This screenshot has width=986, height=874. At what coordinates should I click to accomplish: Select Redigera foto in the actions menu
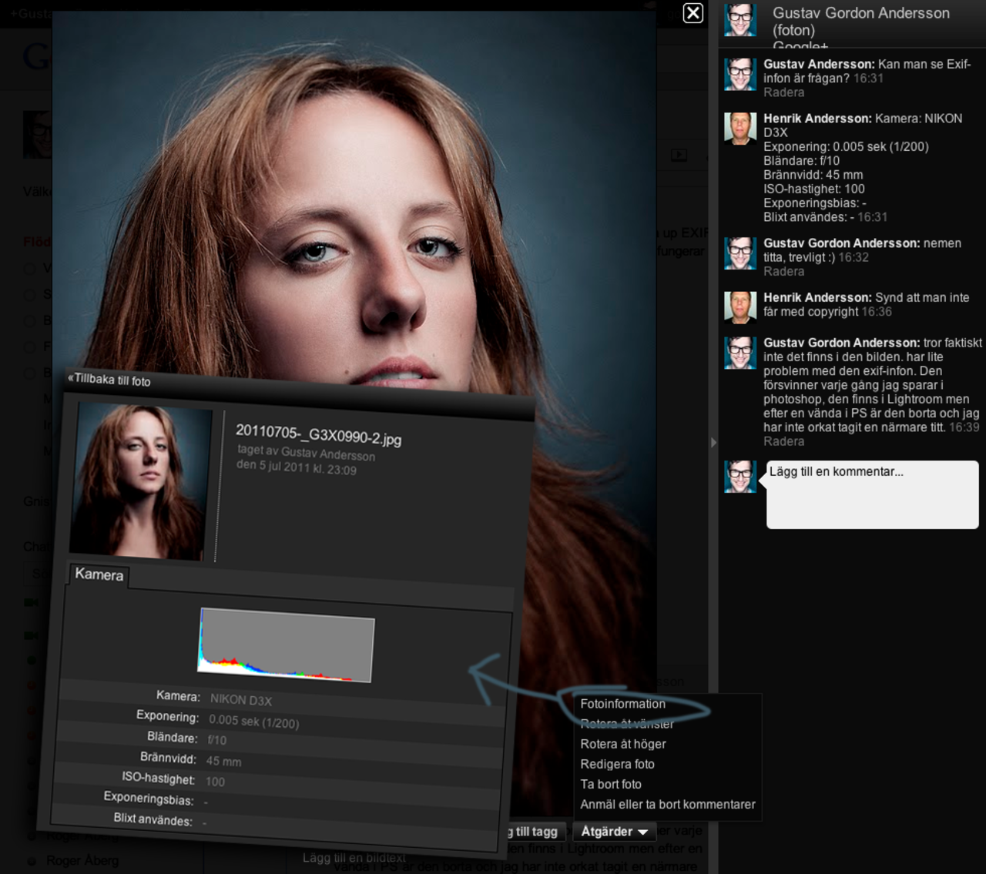pyautogui.click(x=617, y=764)
